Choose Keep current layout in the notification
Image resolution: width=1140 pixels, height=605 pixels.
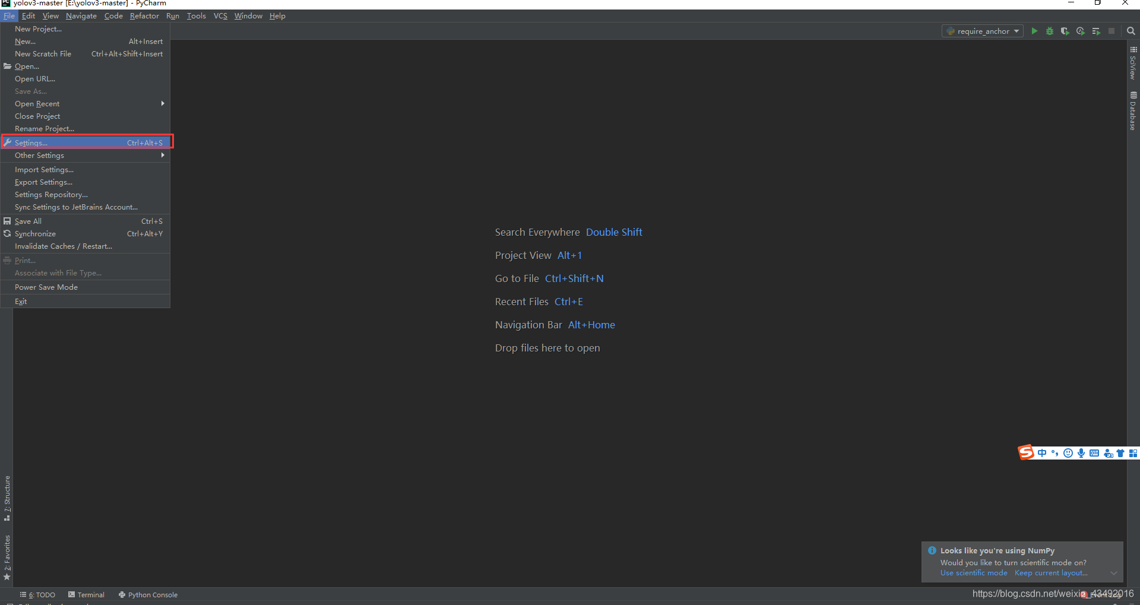click(x=1050, y=572)
